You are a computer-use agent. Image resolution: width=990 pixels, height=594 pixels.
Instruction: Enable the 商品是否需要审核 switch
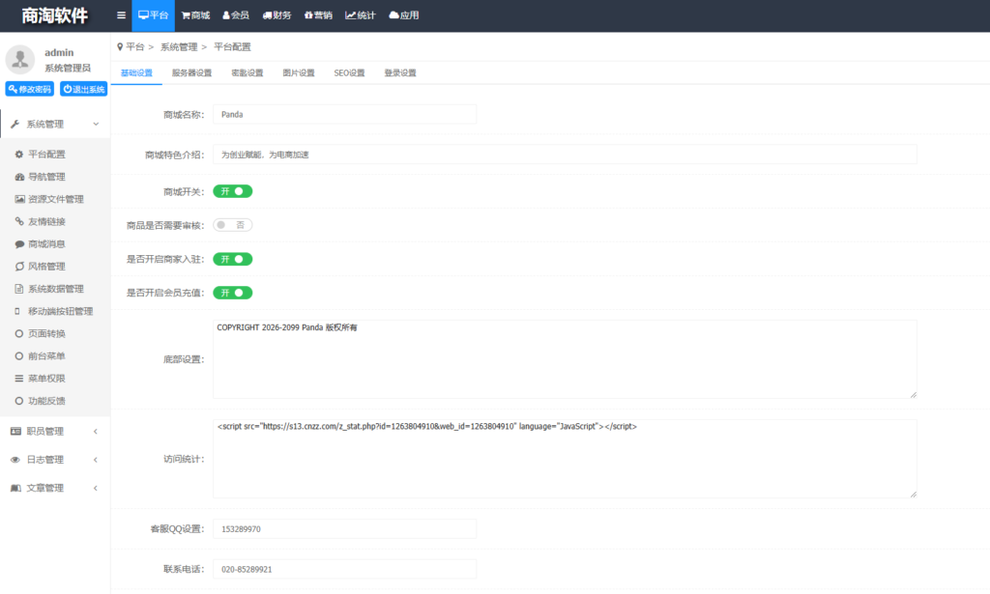pyautogui.click(x=232, y=225)
